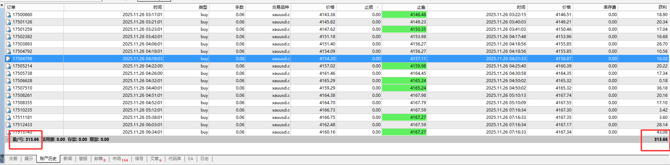Click the order icon for ticket 17505214
The width and height of the screenshot is (670, 165).
(8, 66)
